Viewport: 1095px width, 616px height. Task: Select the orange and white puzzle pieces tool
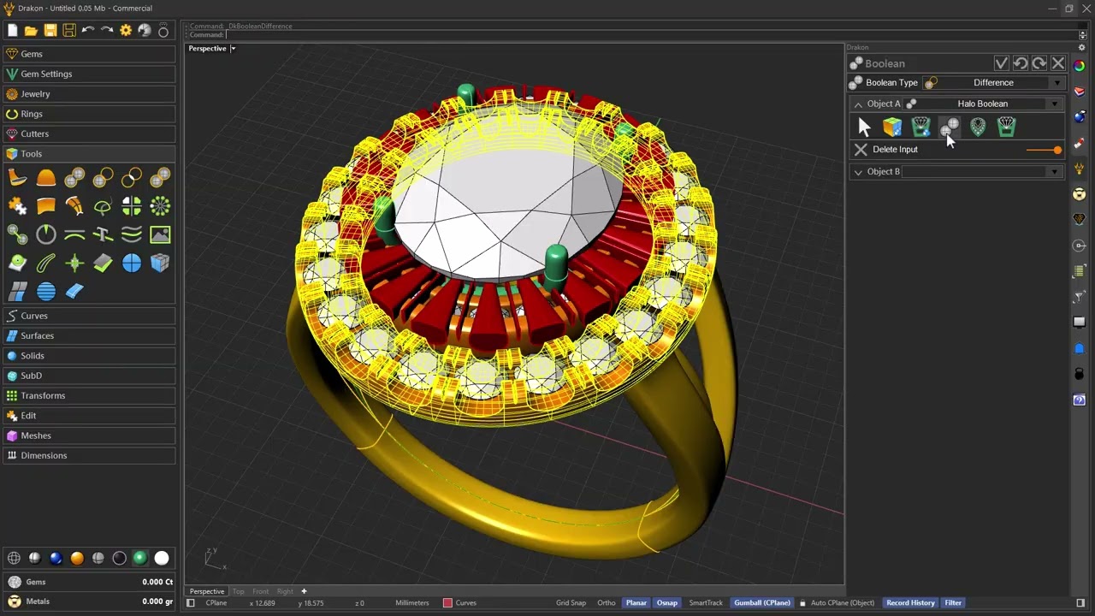pyautogui.click(x=17, y=206)
